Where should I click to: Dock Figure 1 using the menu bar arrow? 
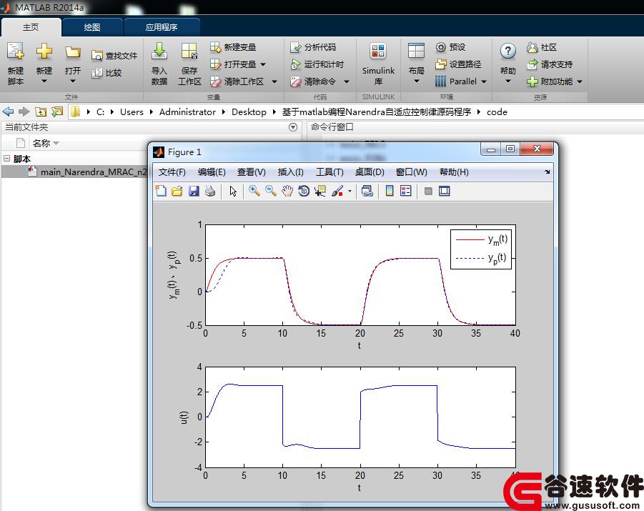[547, 172]
